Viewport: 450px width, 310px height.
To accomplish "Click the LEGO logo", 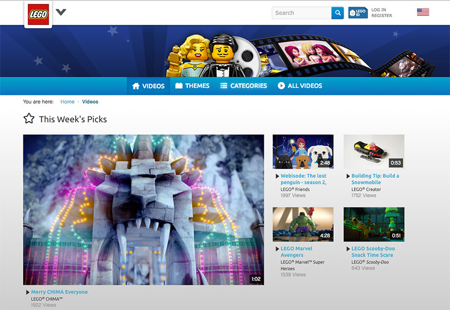I will [x=38, y=14].
